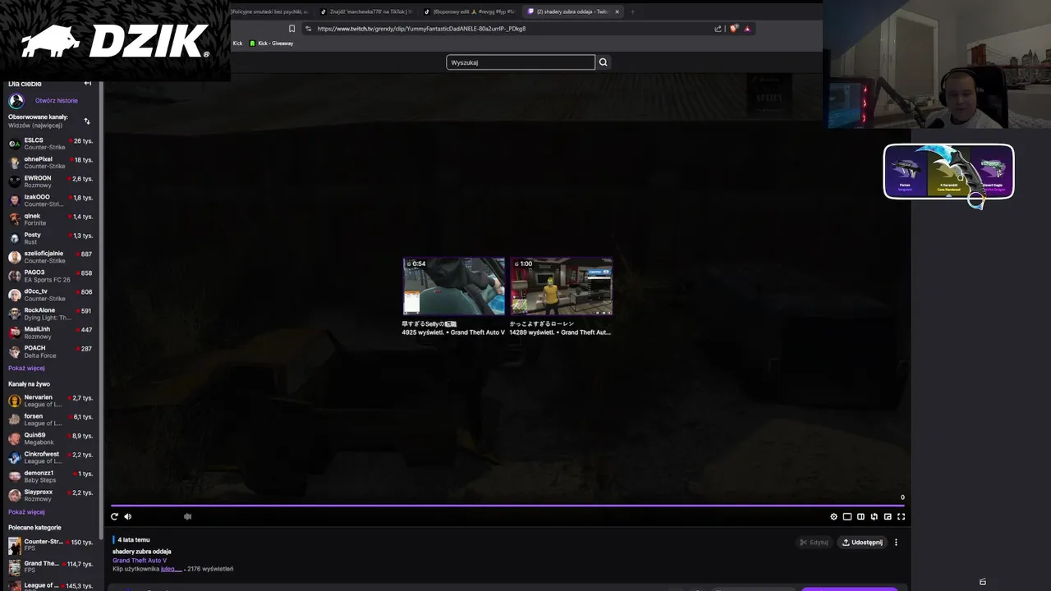The height and width of the screenshot is (591, 1051).
Task: Replay the clip with the replay icon
Action: 114,516
